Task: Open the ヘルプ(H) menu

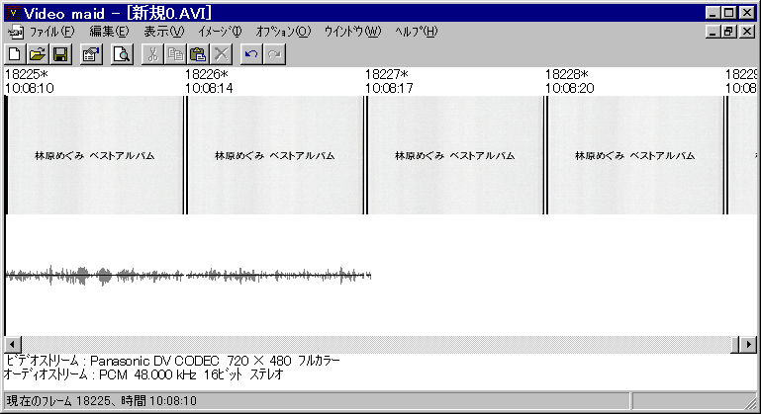Action: (416, 32)
